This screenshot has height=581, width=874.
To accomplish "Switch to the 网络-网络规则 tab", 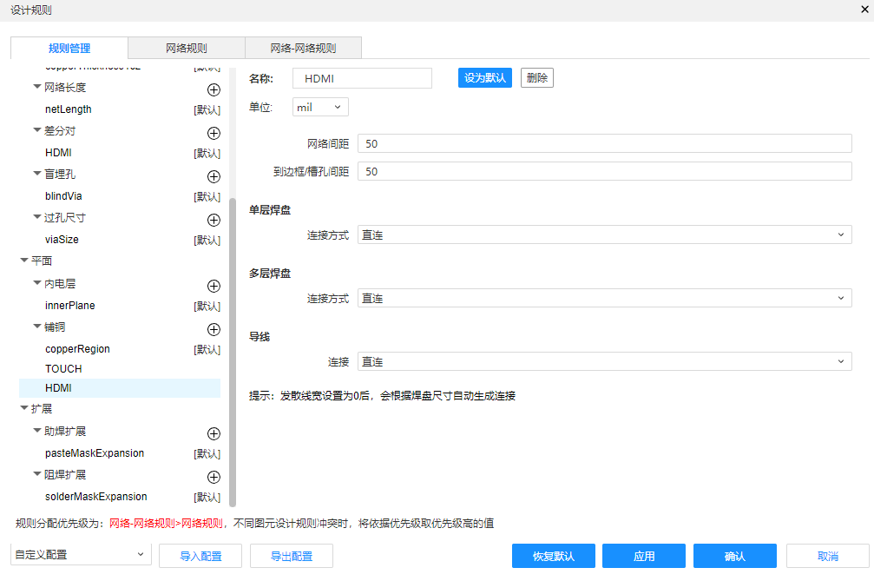I will click(303, 48).
